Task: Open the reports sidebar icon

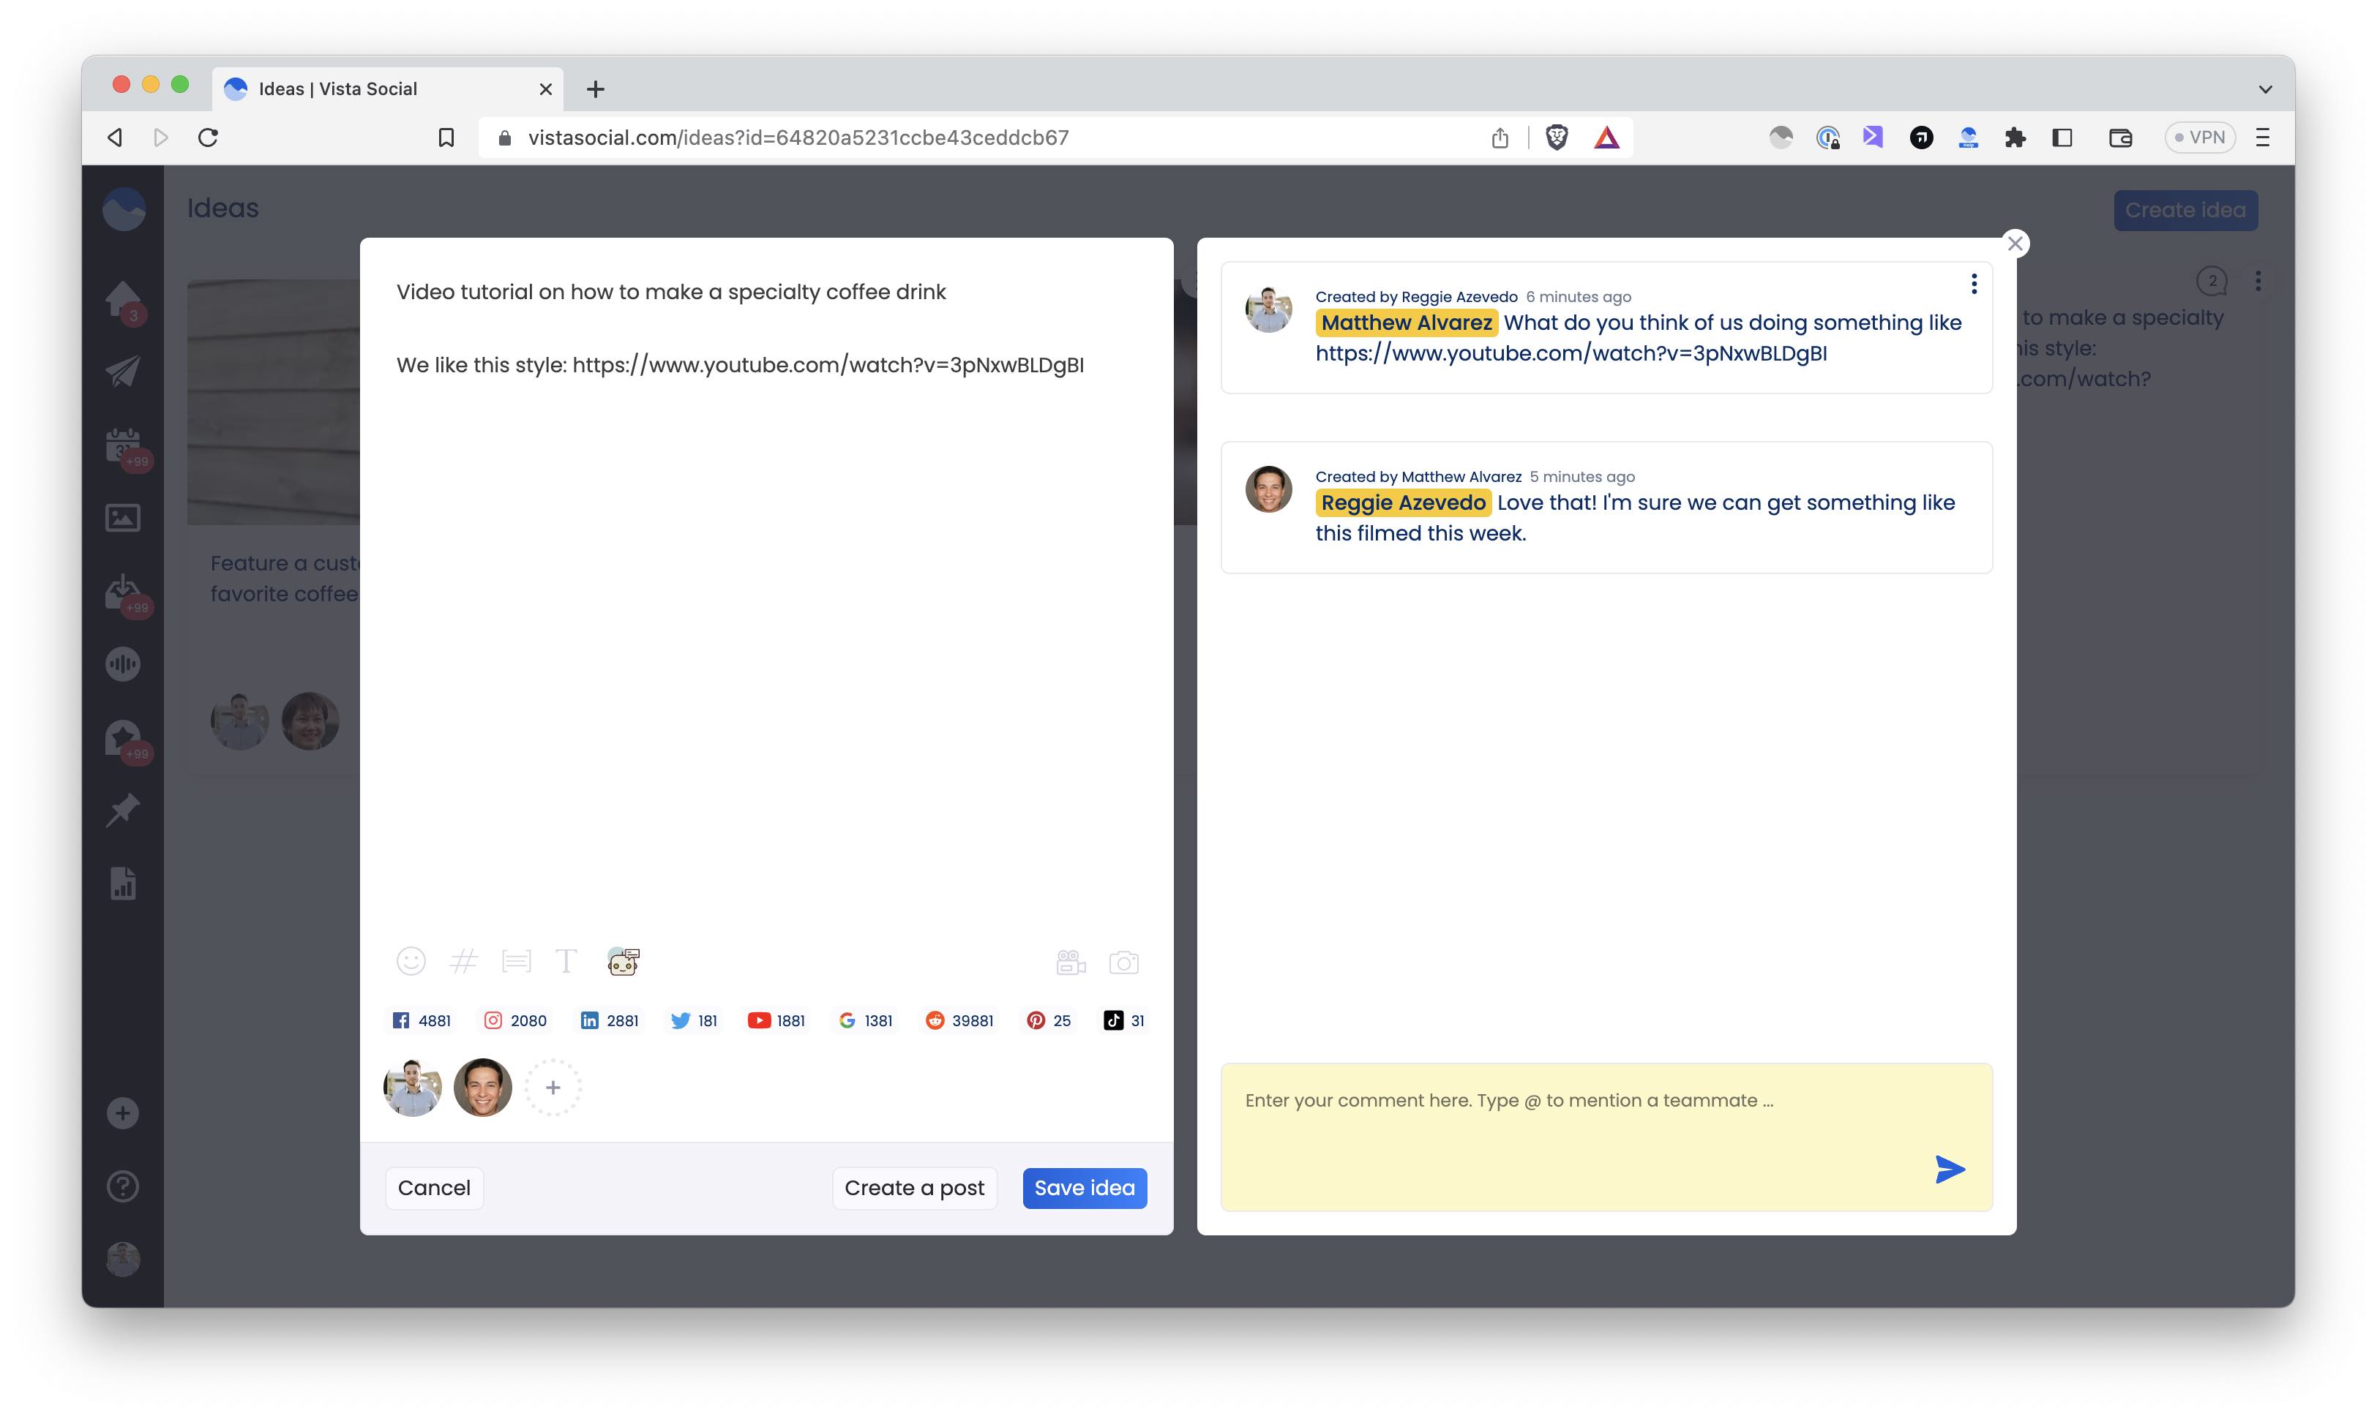Action: coord(122,884)
